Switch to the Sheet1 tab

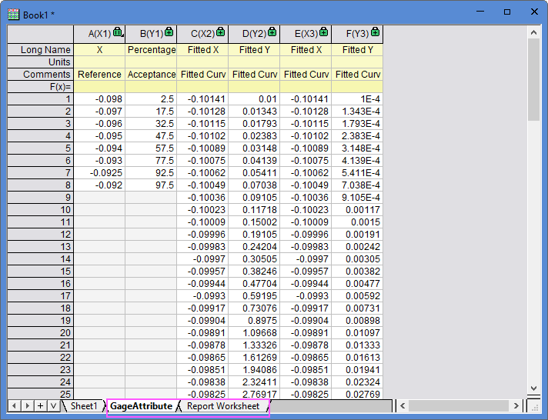[84, 406]
